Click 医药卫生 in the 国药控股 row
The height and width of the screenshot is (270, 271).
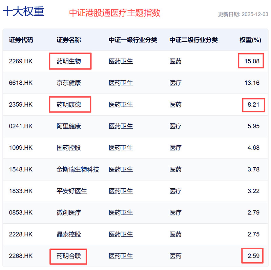click(x=121, y=148)
